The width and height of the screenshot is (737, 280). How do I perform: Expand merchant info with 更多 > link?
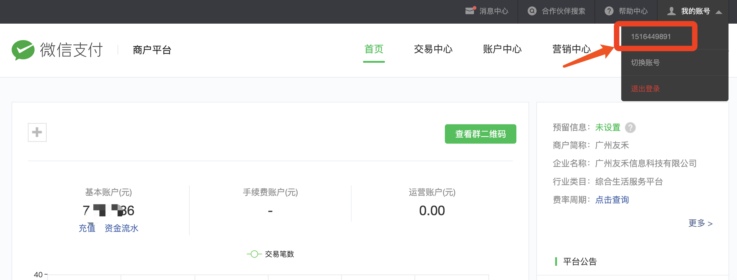(x=700, y=223)
